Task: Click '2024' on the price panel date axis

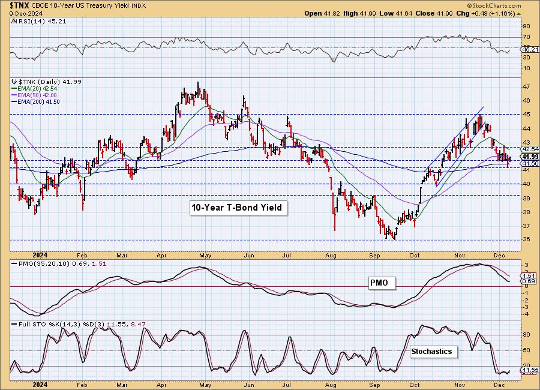Action: click(x=40, y=255)
